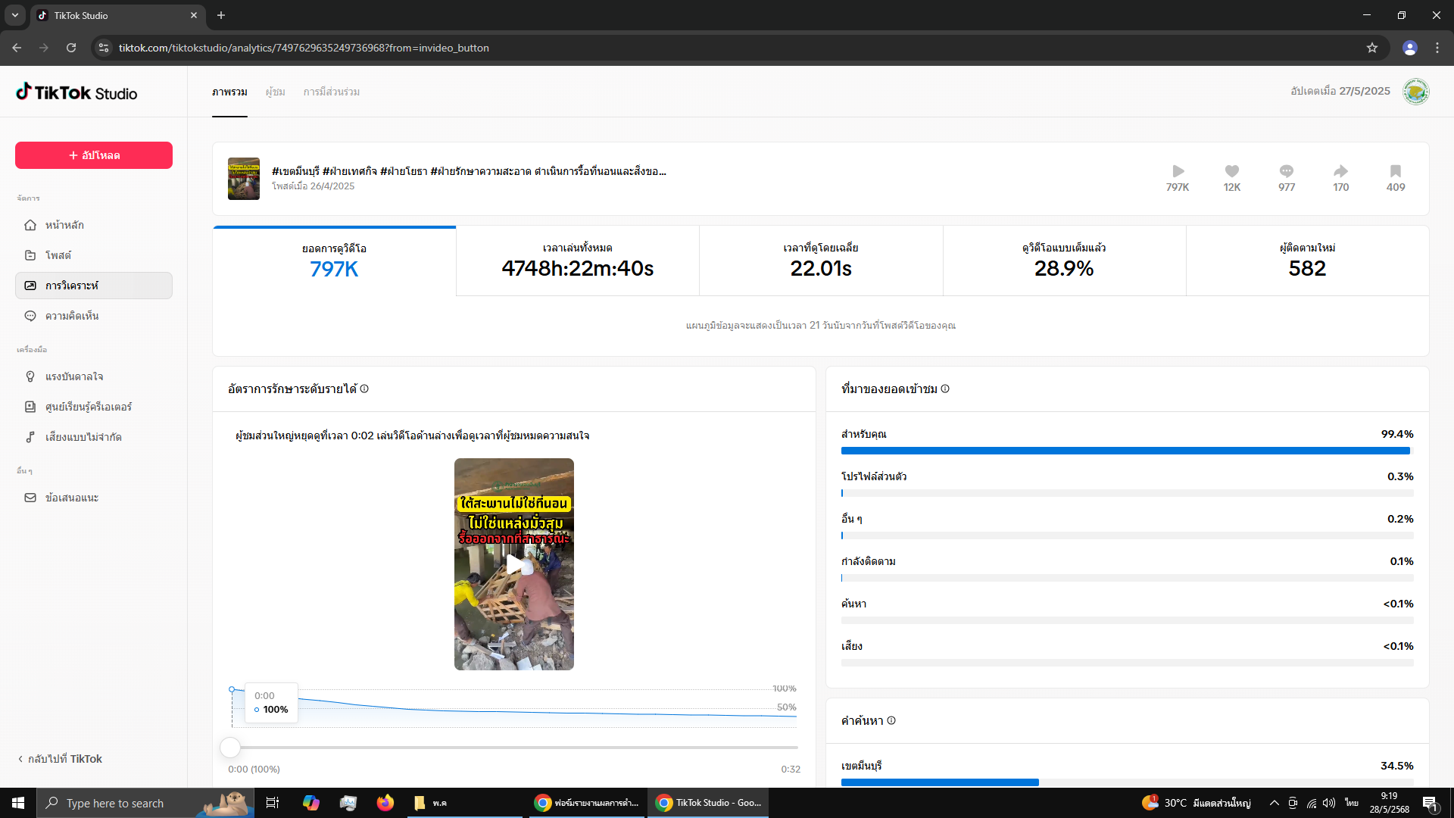
Task: Close the TikTok Studio browser tab
Action: pos(194,15)
